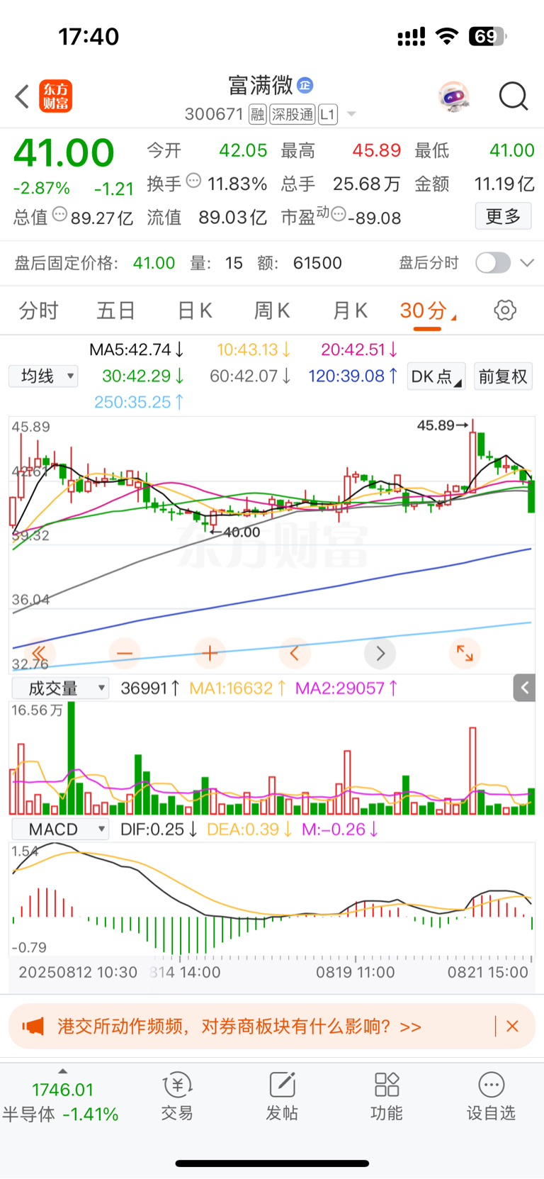
Task: Tap the stock code 300671
Action: [x=214, y=115]
